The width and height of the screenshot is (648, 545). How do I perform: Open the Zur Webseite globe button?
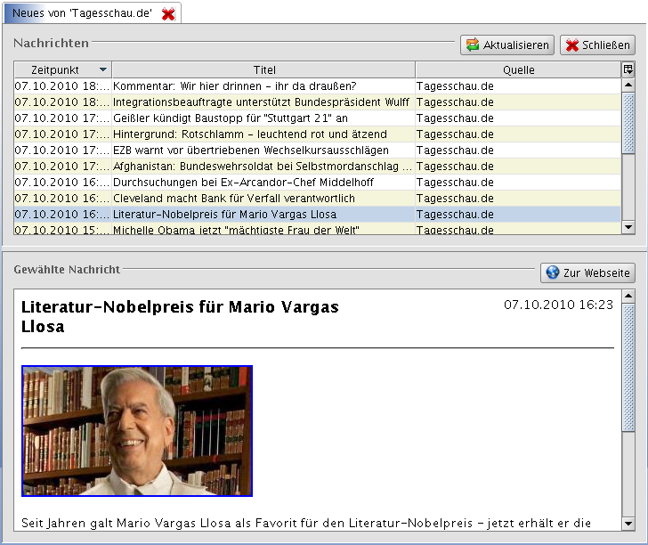(587, 272)
